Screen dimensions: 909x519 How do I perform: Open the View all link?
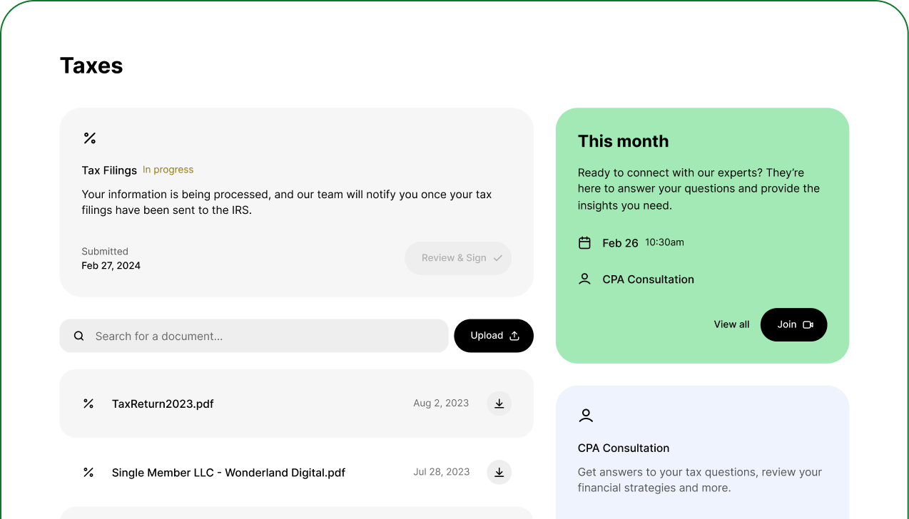click(731, 324)
